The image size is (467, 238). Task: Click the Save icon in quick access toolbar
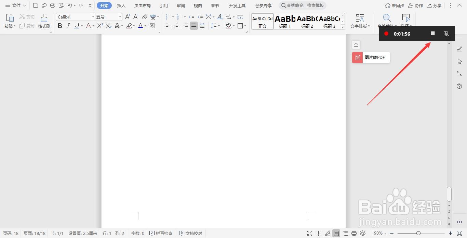pos(36,5)
